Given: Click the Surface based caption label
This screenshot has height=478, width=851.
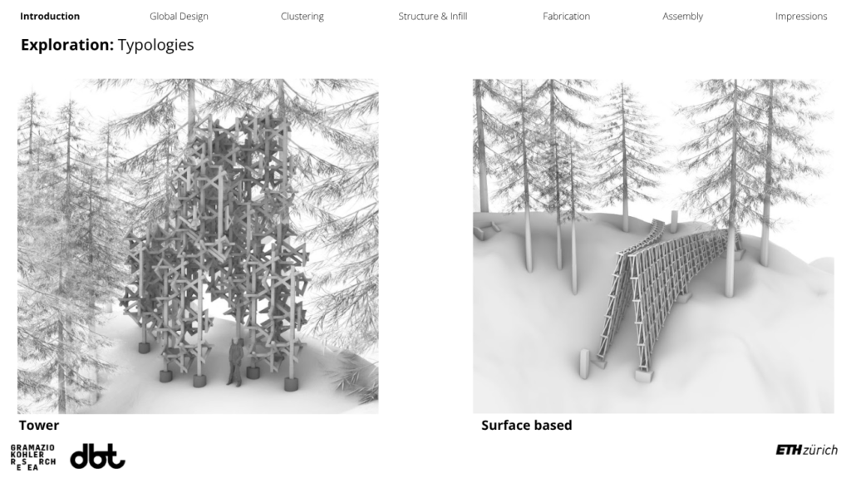Looking at the screenshot, I should (x=526, y=426).
